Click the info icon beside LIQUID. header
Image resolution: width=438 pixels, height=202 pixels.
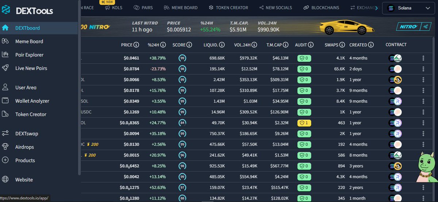(222, 45)
